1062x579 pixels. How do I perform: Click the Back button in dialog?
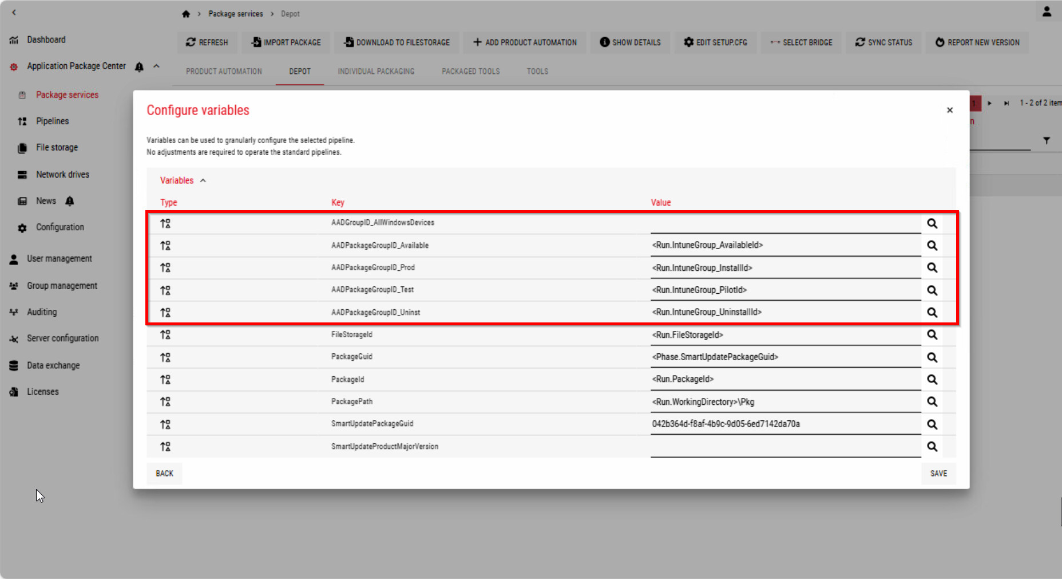pyautogui.click(x=164, y=474)
